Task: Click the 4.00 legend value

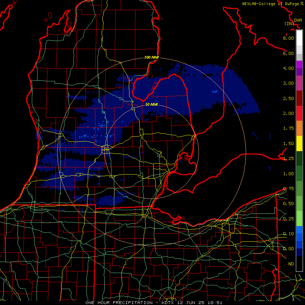Action: click(x=288, y=68)
